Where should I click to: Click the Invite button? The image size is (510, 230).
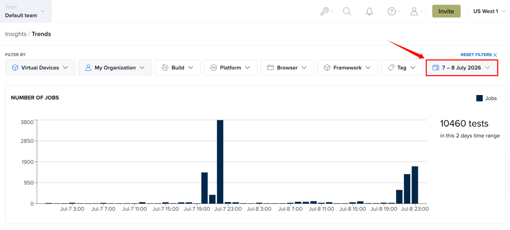pyautogui.click(x=446, y=11)
